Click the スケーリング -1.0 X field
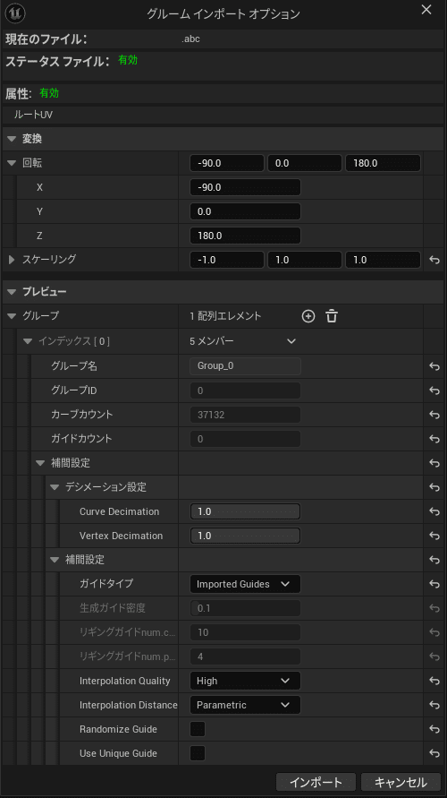 (227, 260)
